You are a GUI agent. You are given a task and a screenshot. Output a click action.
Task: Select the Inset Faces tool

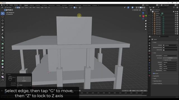coord(3,47)
